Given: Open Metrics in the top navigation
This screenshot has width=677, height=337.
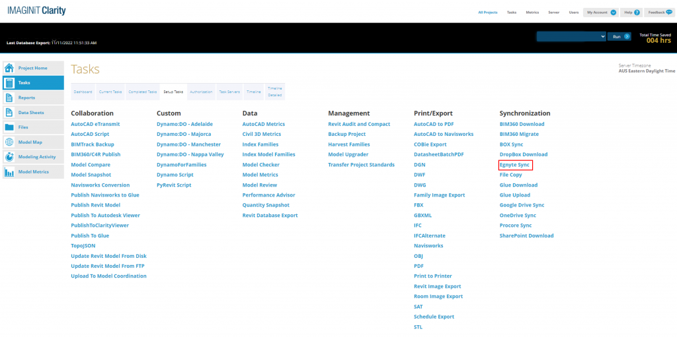Looking at the screenshot, I should (532, 13).
